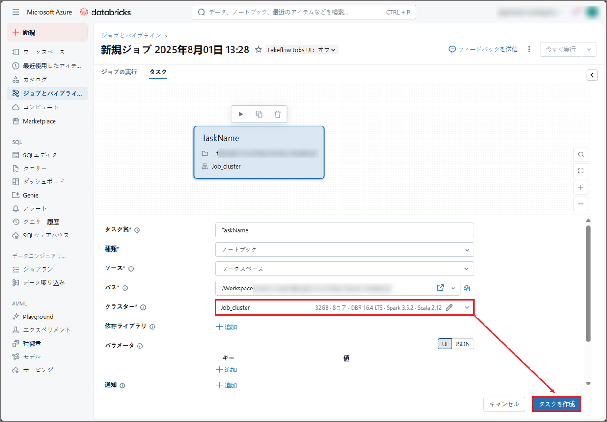Click the タスク名 input field
The image size is (607, 422).
[x=345, y=230]
